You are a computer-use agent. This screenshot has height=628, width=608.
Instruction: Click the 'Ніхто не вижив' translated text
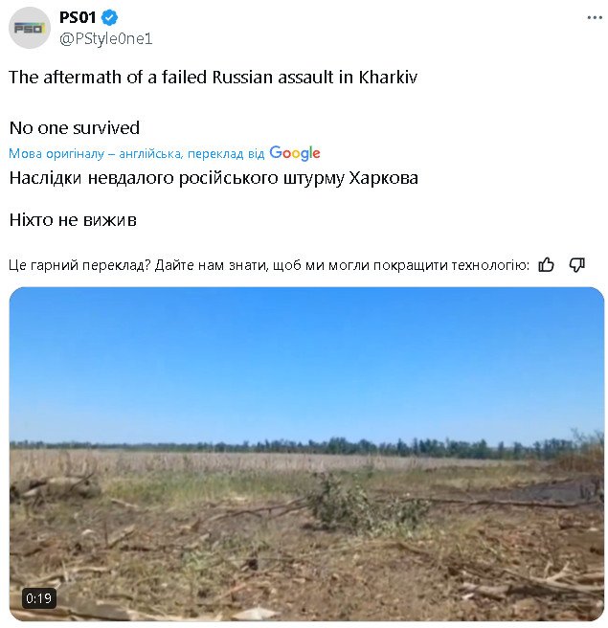73,220
